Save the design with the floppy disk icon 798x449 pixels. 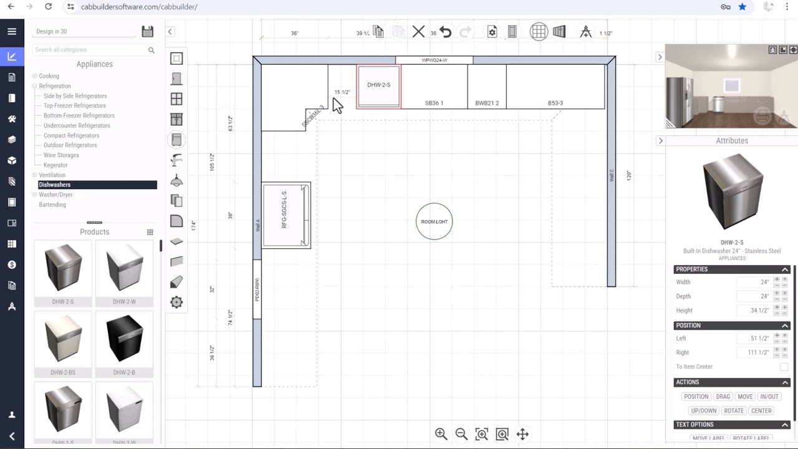point(148,31)
